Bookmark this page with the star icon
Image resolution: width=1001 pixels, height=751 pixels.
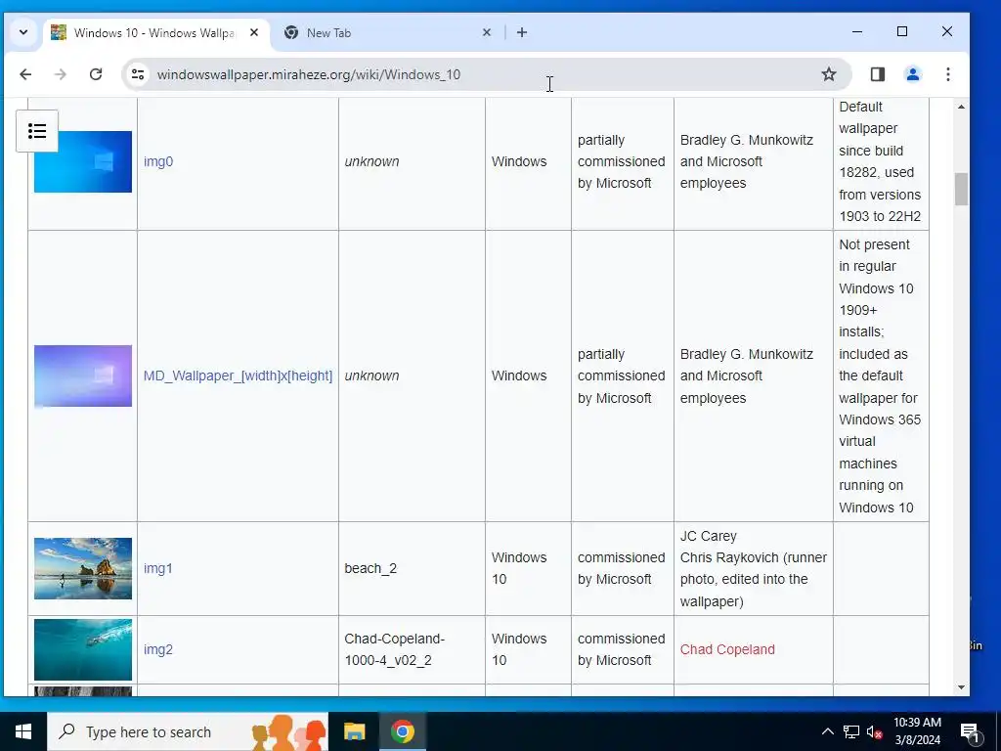coord(829,74)
